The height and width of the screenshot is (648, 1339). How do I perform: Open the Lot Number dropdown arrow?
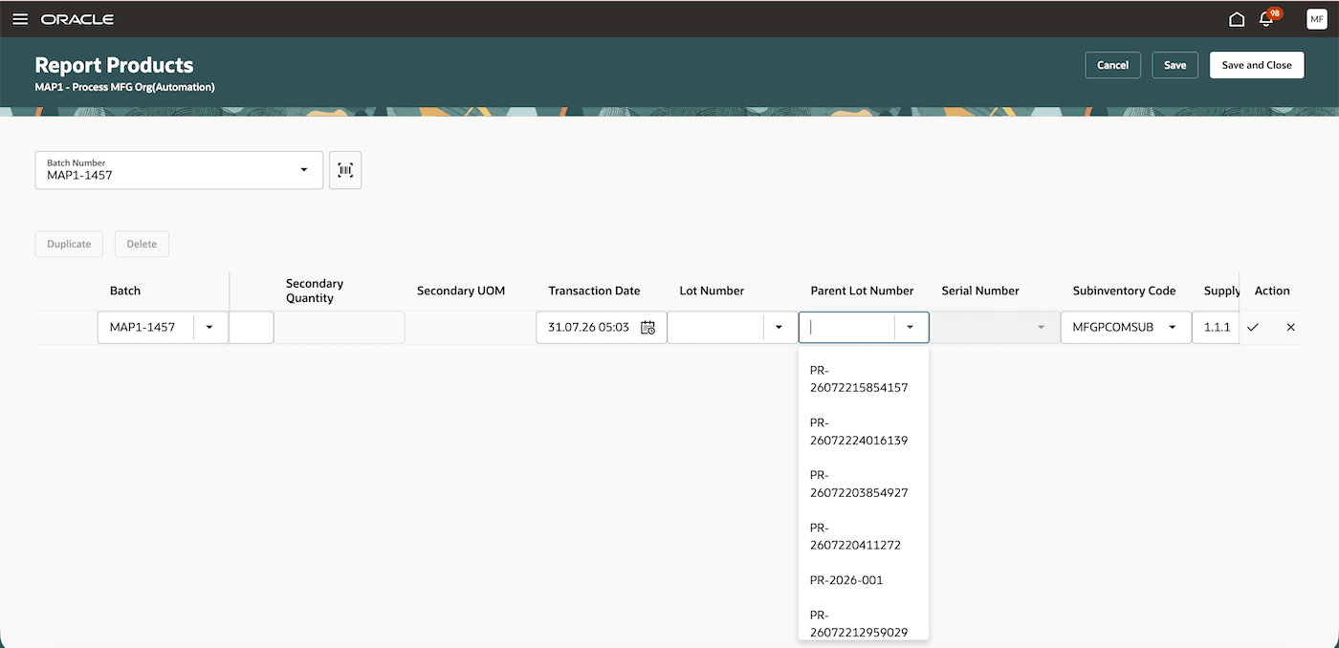coord(779,327)
